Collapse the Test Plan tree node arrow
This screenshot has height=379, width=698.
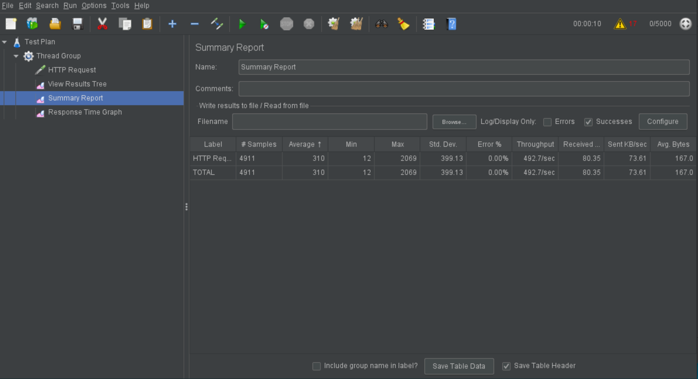point(5,42)
